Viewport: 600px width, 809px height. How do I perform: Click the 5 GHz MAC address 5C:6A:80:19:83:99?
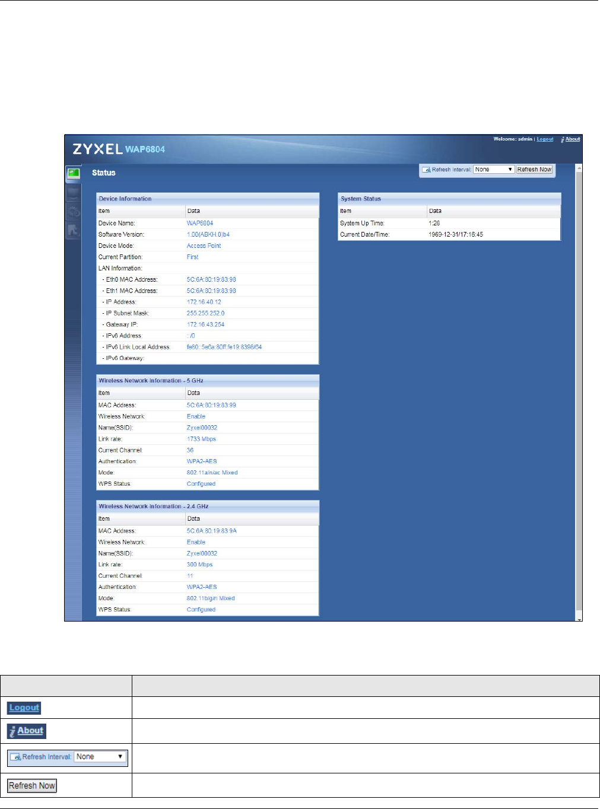pyautogui.click(x=211, y=406)
